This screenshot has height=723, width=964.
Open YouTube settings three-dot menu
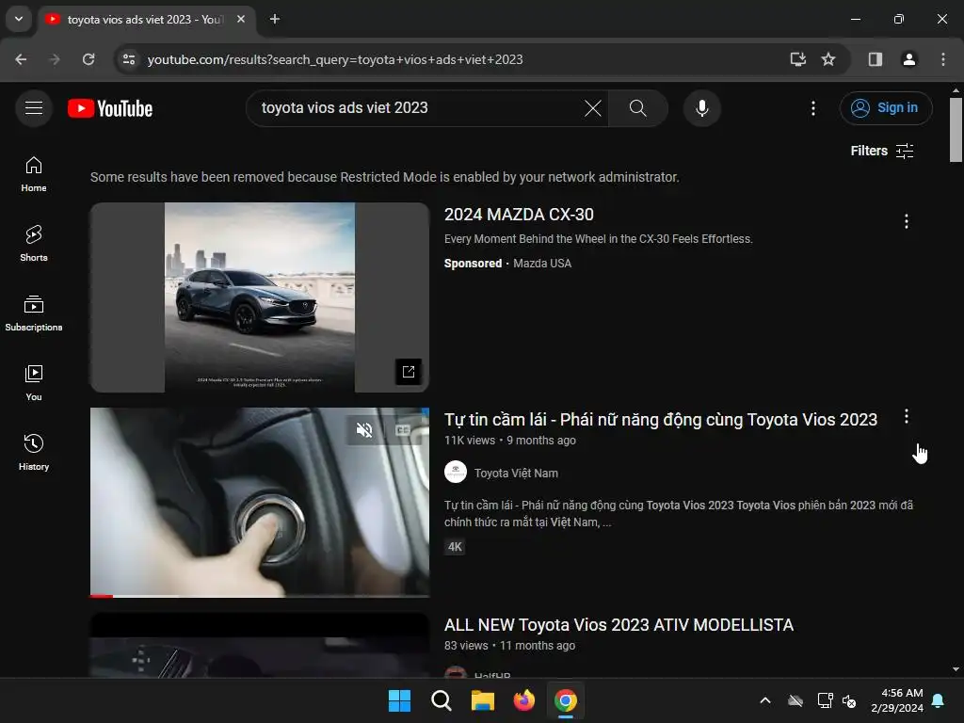tap(812, 108)
